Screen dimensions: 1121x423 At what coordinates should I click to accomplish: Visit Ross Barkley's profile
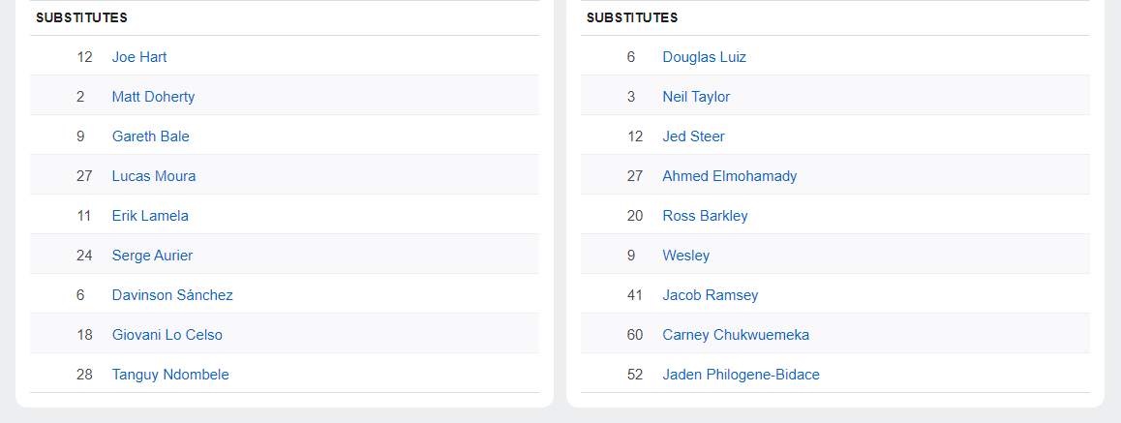pos(705,216)
